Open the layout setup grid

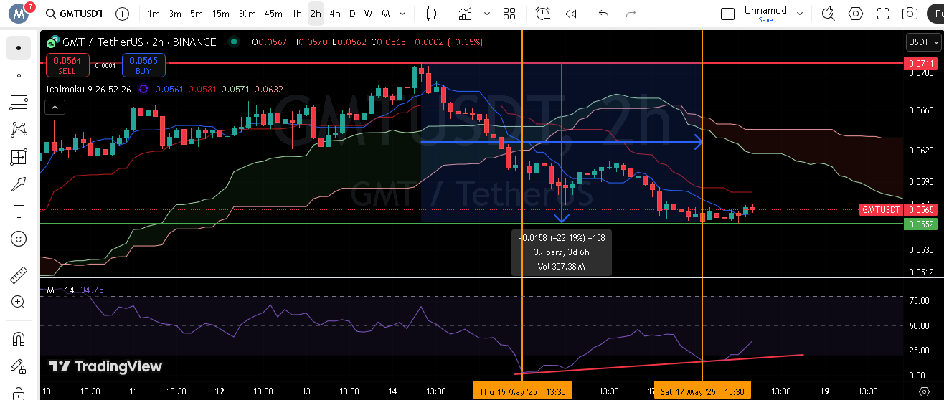509,14
